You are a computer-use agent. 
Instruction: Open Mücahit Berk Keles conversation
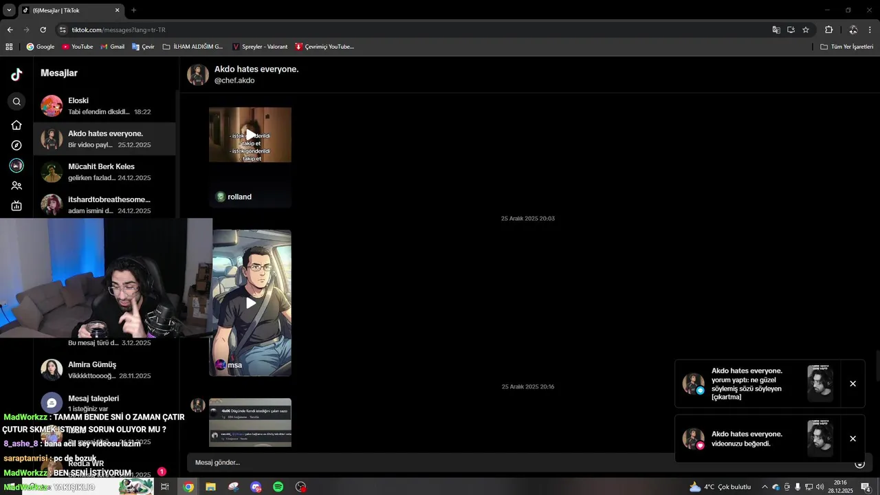click(x=104, y=172)
